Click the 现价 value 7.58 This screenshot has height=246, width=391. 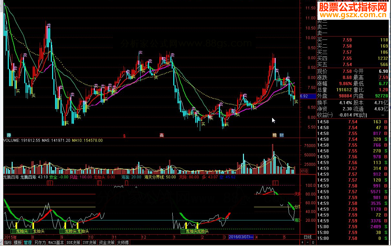347,71
